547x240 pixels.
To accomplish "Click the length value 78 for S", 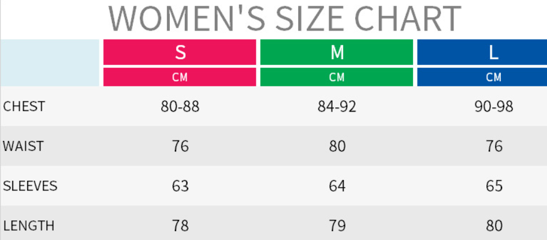I will click(180, 226).
